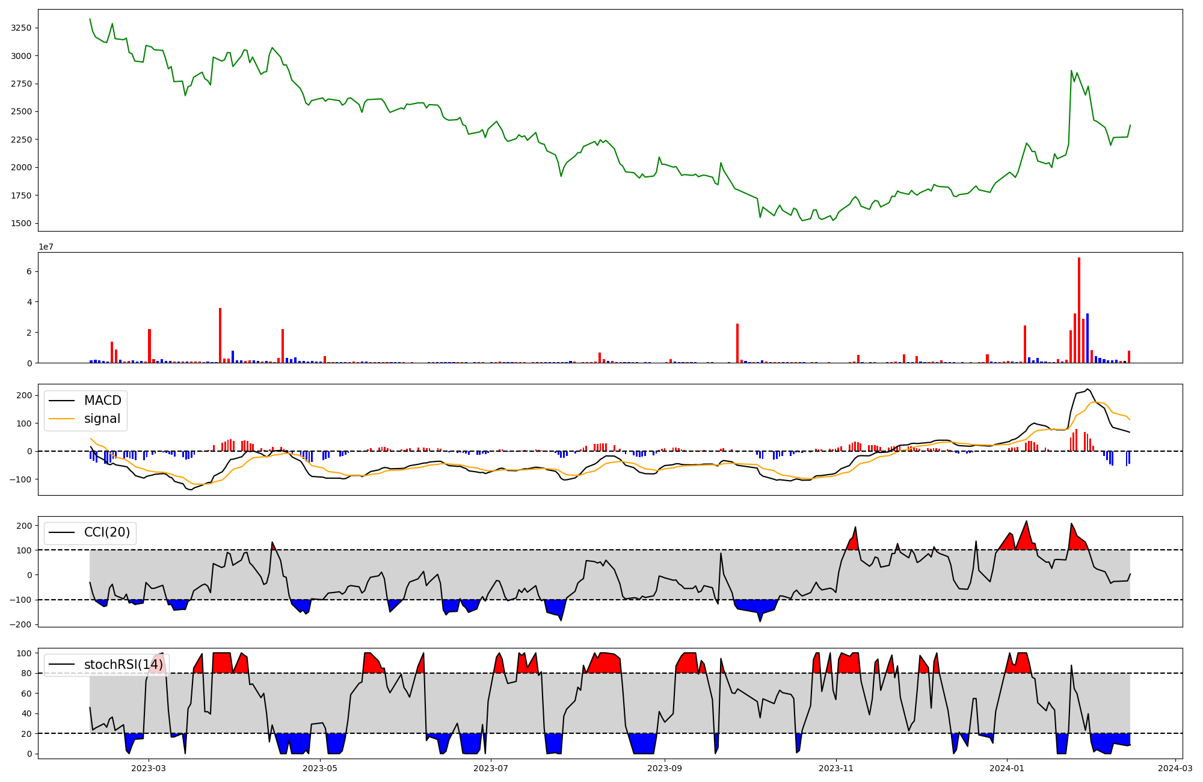Click the 1500 price axis label
This screenshot has width=1203, height=782.
click(22, 223)
